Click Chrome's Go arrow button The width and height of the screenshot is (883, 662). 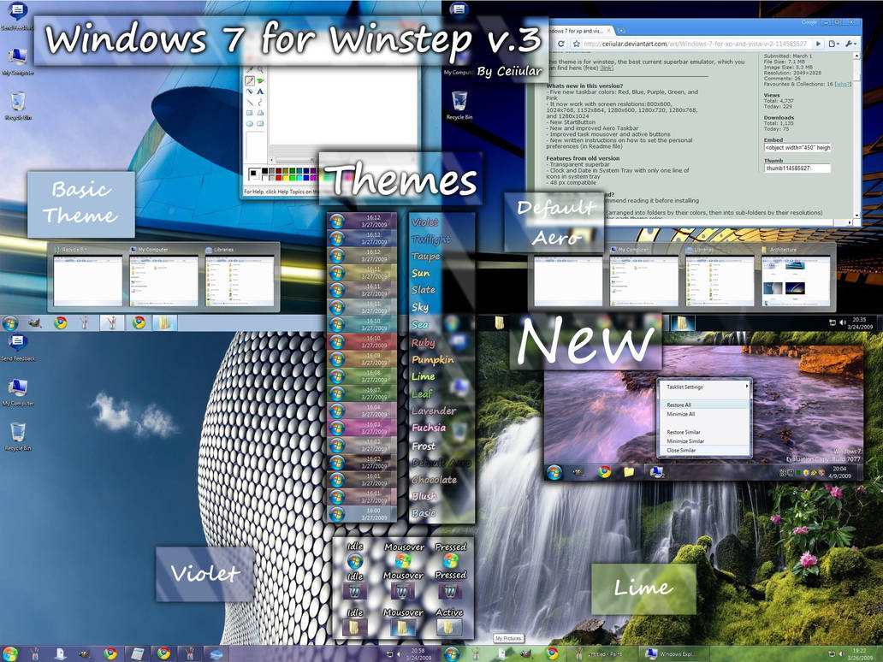(818, 44)
